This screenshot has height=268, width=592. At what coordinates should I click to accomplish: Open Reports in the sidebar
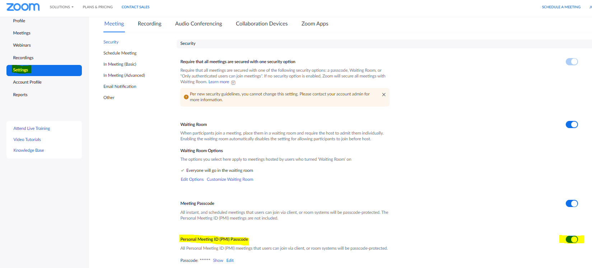click(20, 95)
